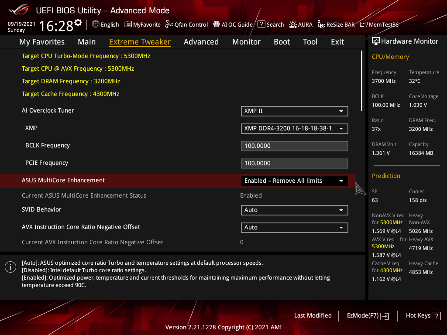Click the BCLK Frequency input field
The image size is (447, 335).
[x=295, y=146]
